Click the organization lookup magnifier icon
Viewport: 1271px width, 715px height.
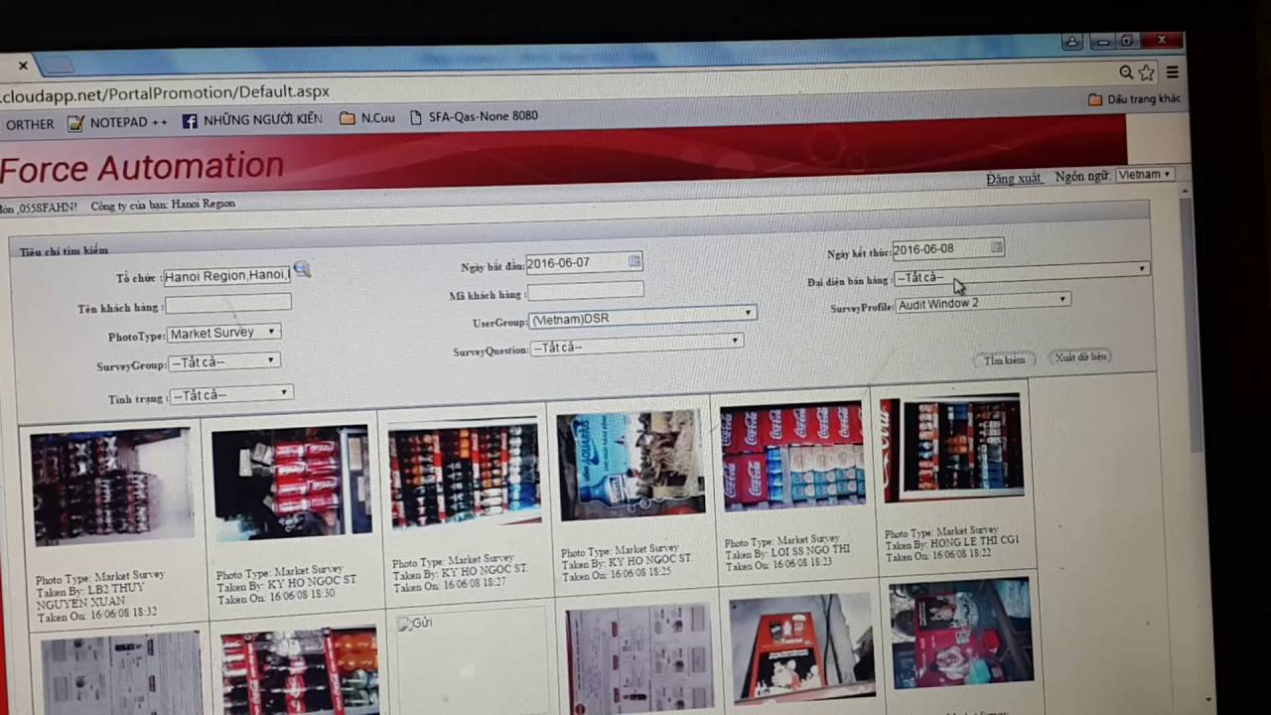click(x=302, y=269)
